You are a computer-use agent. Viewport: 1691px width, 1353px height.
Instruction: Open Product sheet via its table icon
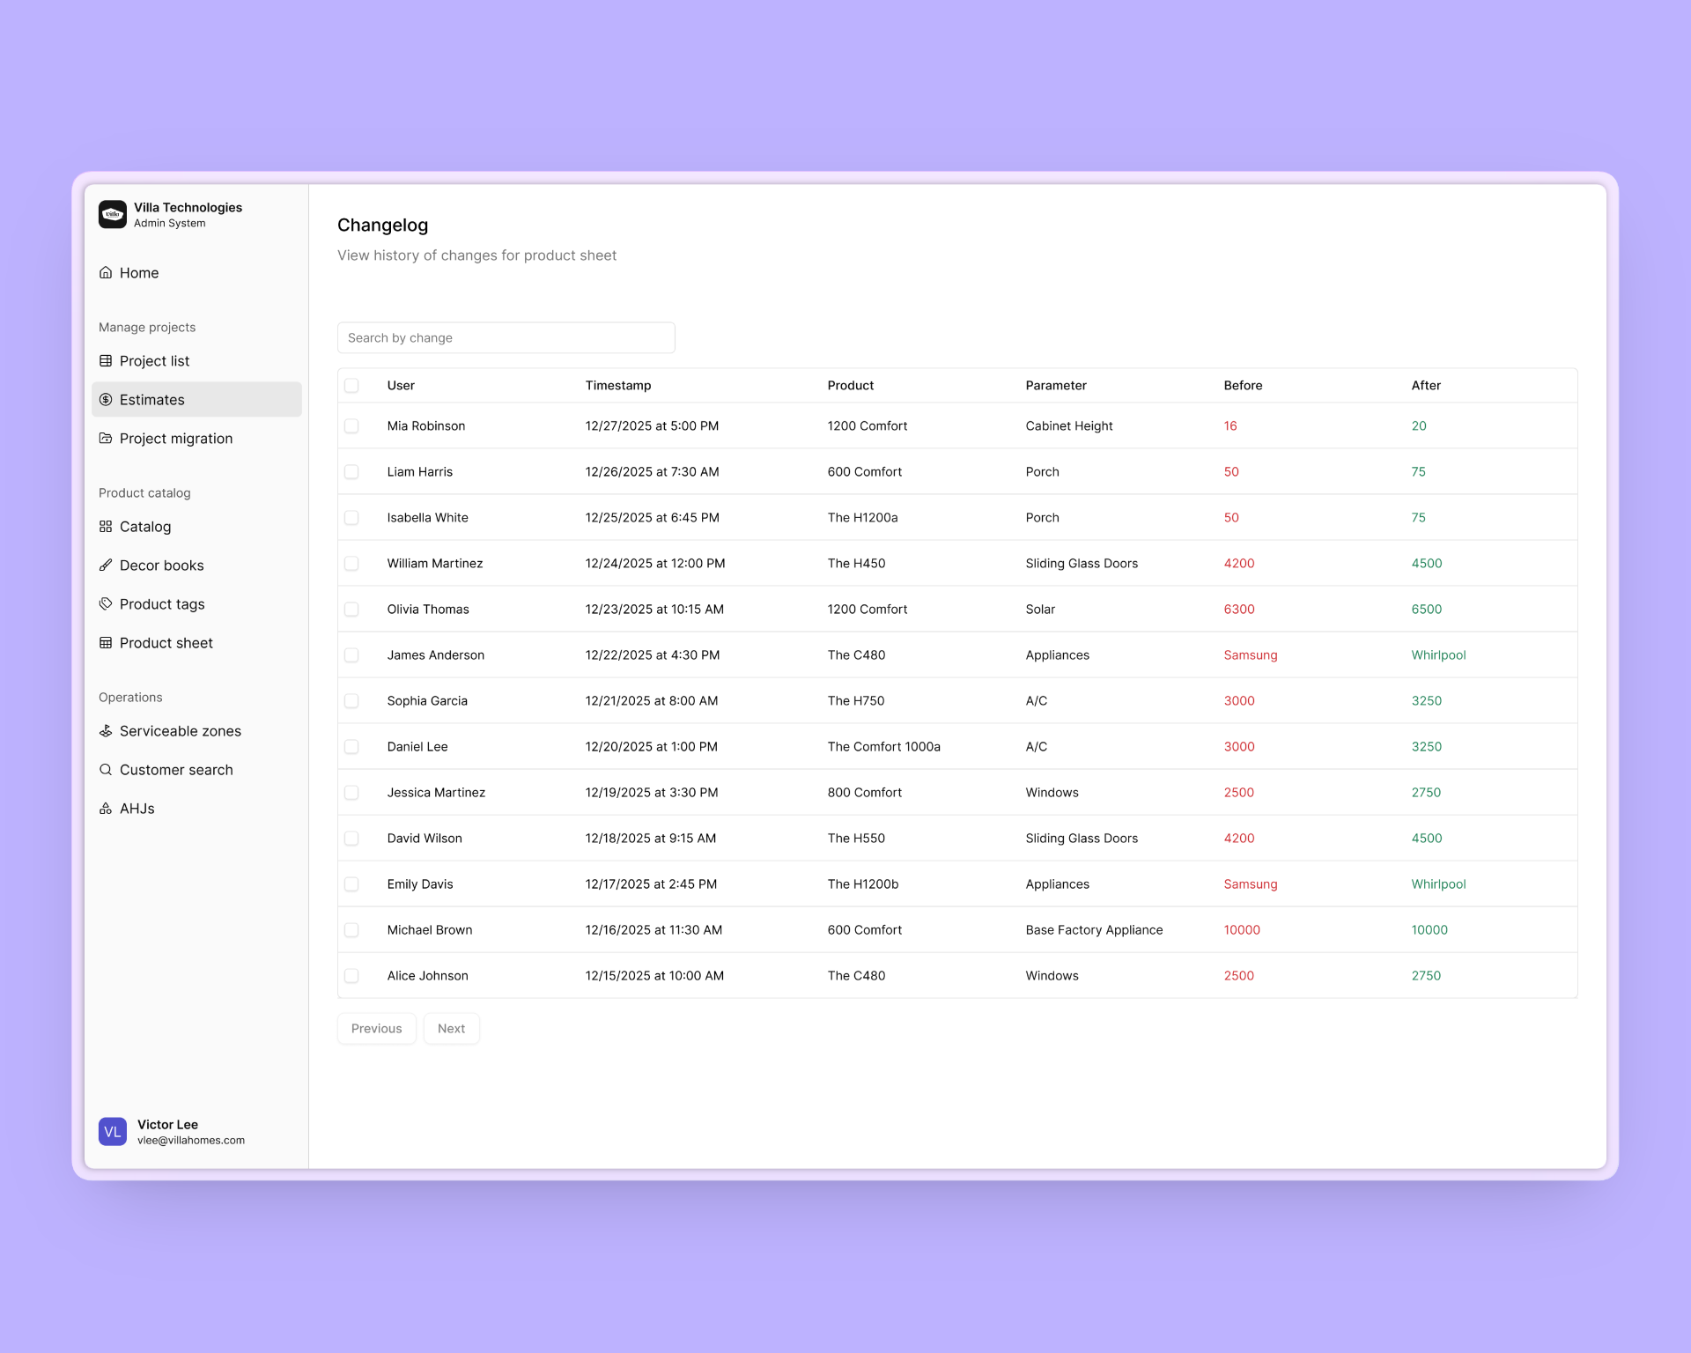[106, 643]
